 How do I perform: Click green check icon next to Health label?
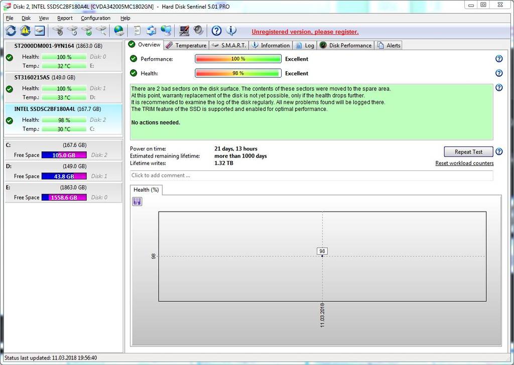[134, 73]
